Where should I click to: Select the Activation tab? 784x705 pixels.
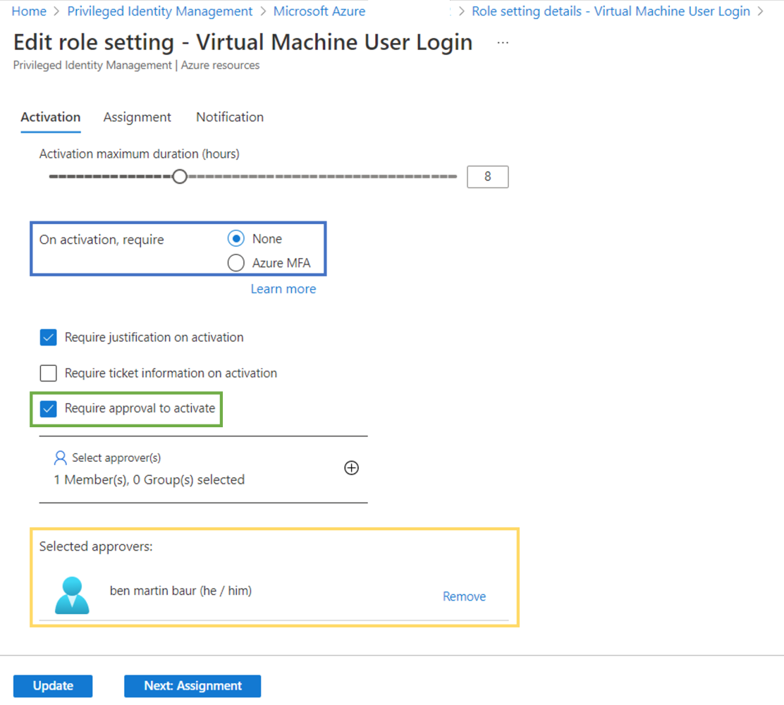click(50, 117)
